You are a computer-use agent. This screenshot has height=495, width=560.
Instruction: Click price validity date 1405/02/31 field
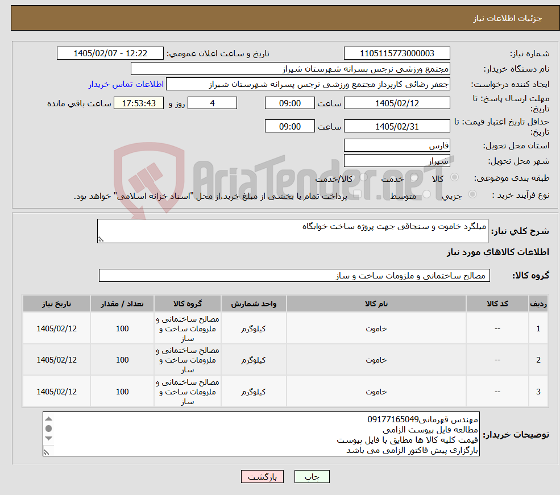tap(397, 126)
